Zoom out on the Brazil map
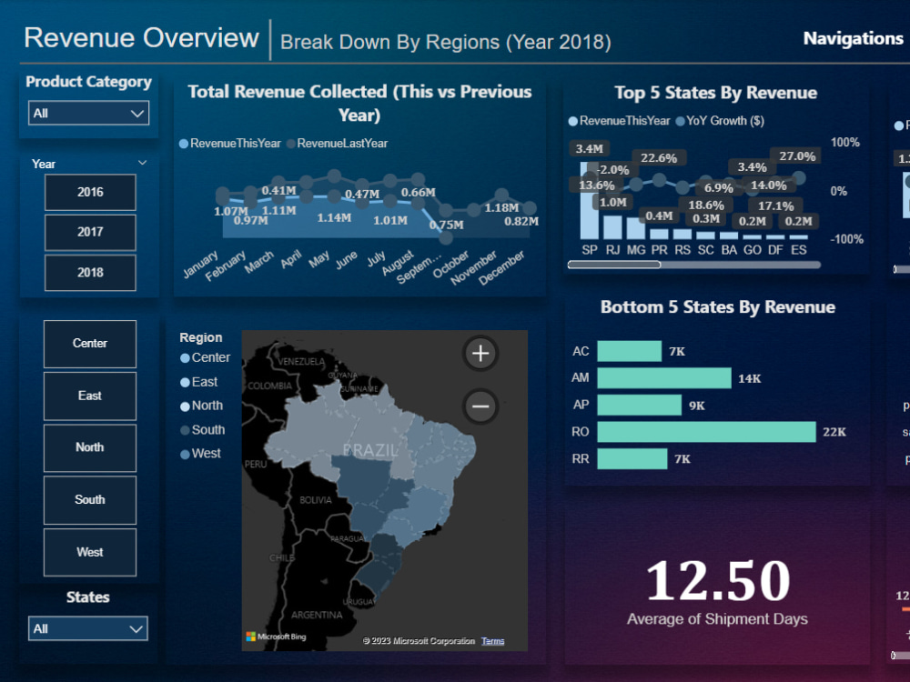Screen dimensions: 910x682 [x=480, y=406]
